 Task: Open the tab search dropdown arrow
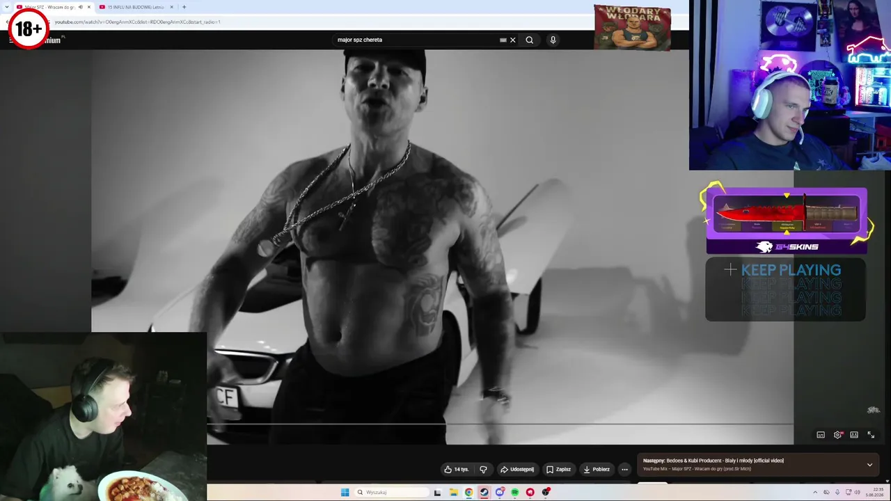pos(7,7)
